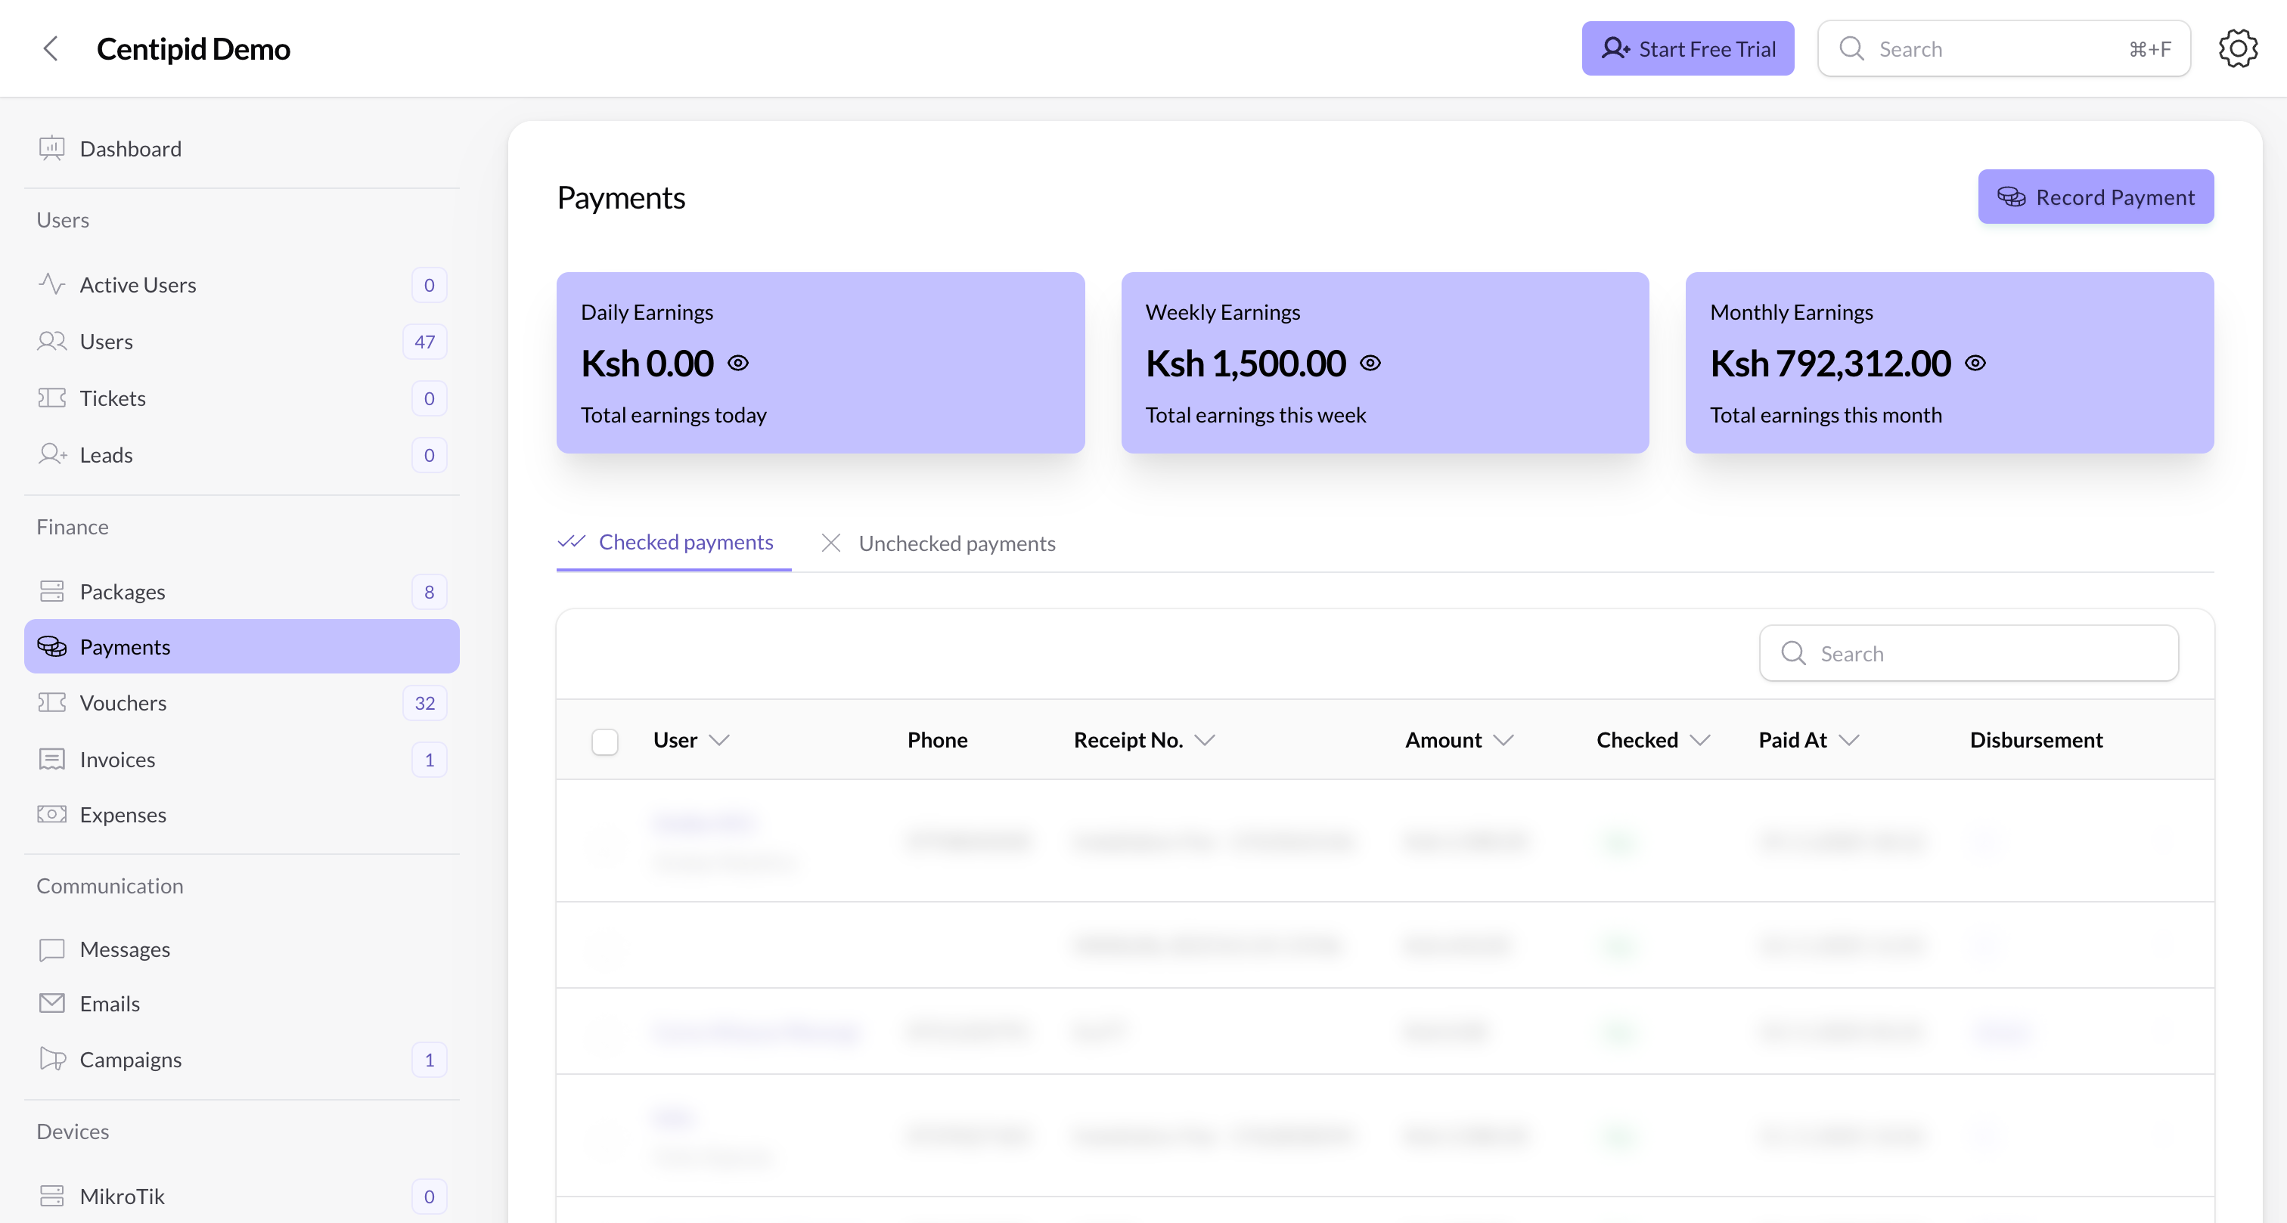Open the Tickets section
The image size is (2287, 1223).
coord(113,398)
